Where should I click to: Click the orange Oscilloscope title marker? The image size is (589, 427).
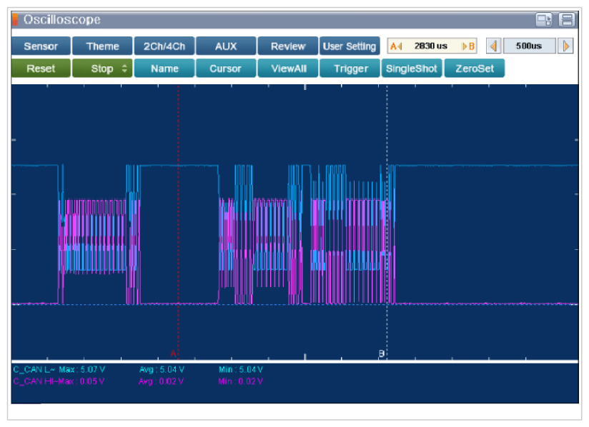(x=15, y=20)
